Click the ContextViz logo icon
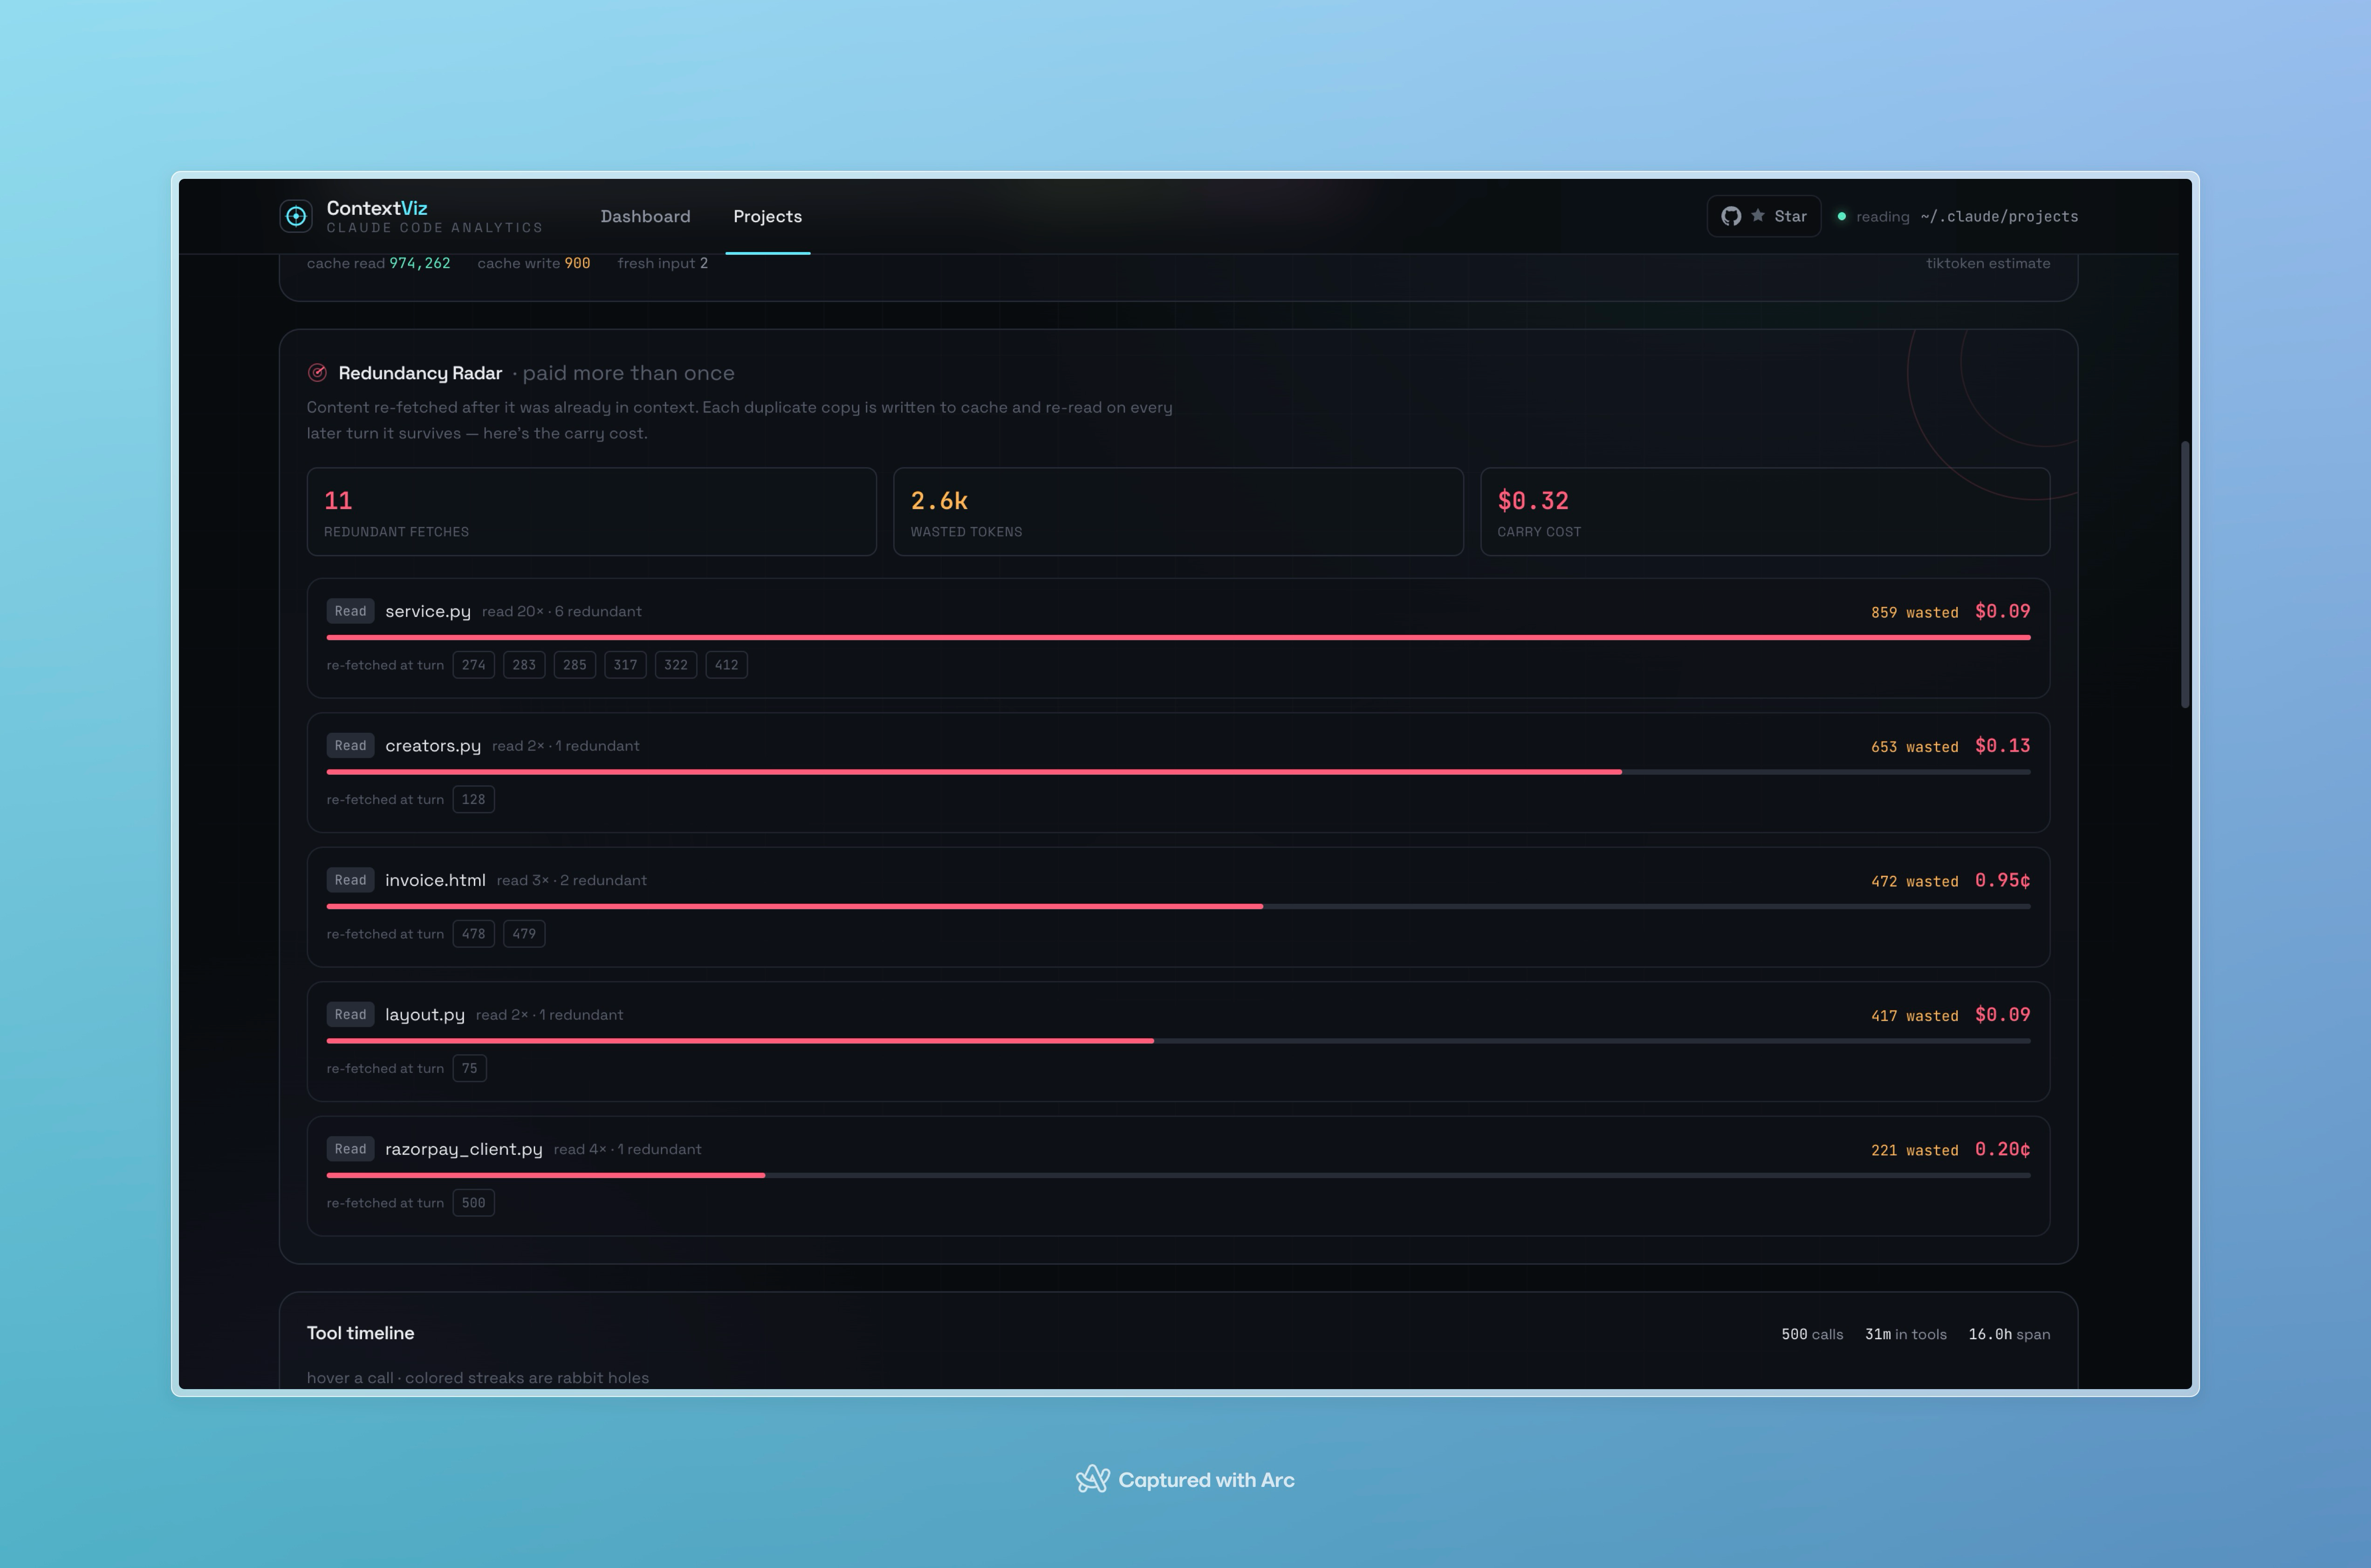2371x1568 pixels. [296, 216]
